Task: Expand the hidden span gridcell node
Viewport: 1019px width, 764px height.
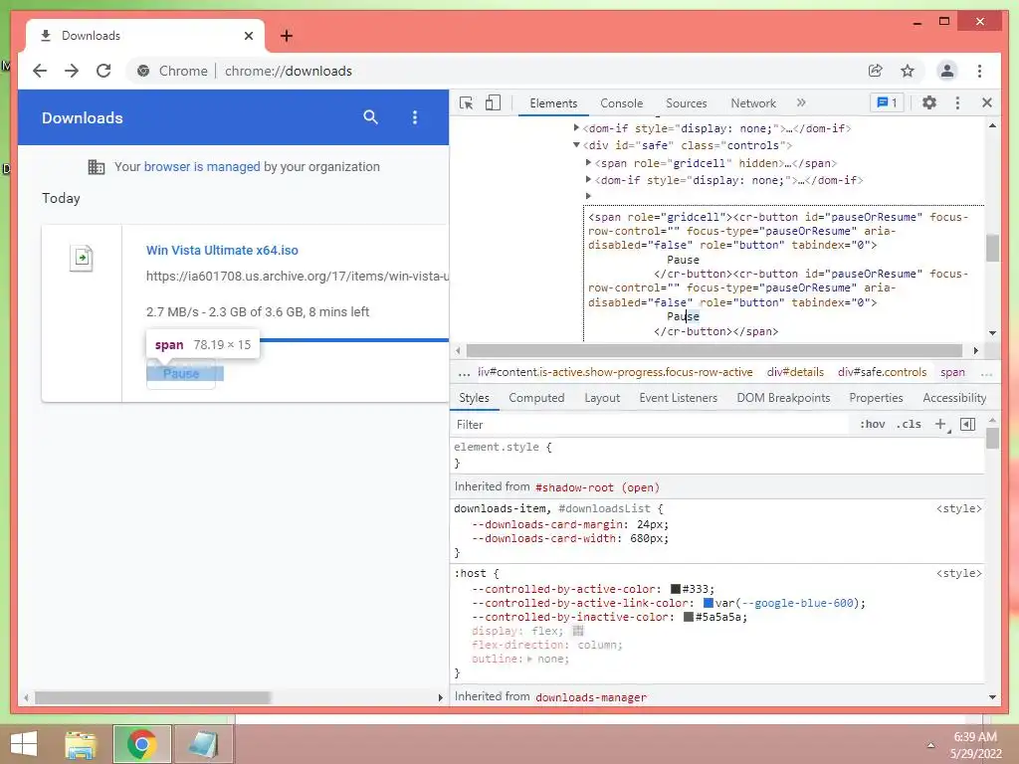Action: point(588,162)
